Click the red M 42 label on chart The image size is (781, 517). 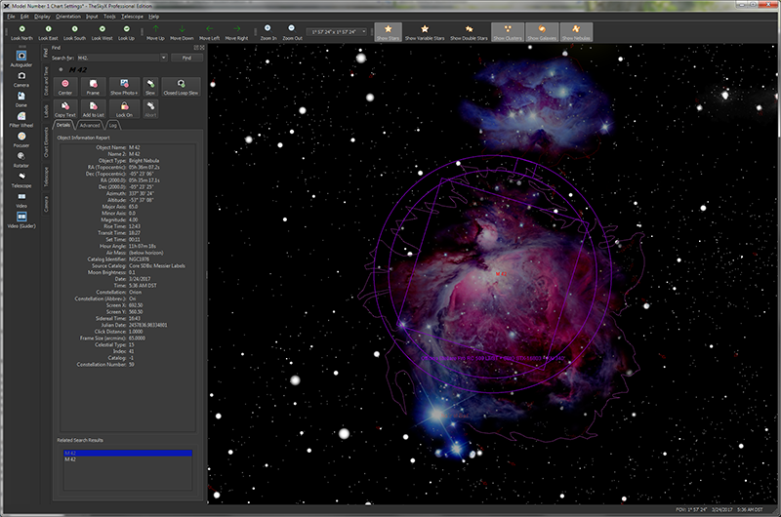click(x=501, y=274)
